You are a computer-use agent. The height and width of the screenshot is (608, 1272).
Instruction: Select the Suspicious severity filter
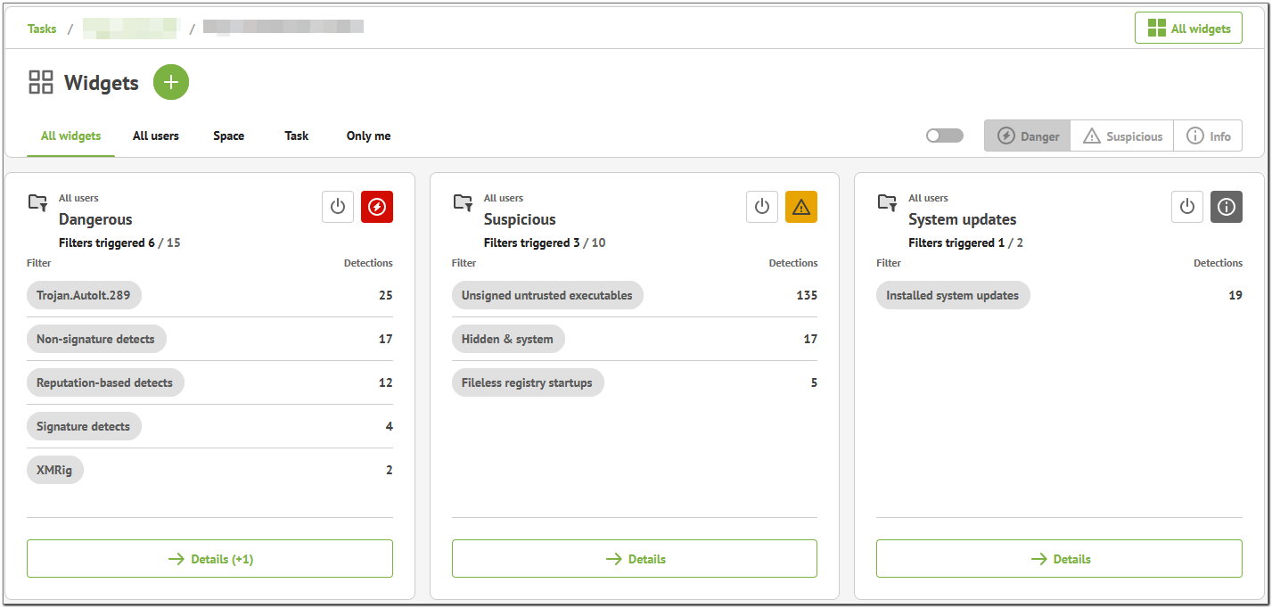click(x=1121, y=136)
